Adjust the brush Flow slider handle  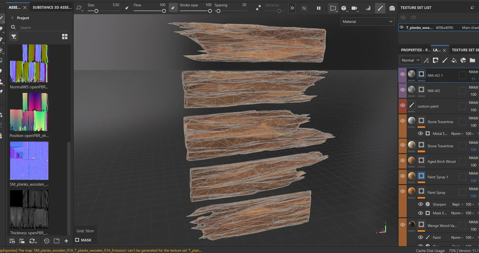click(164, 11)
